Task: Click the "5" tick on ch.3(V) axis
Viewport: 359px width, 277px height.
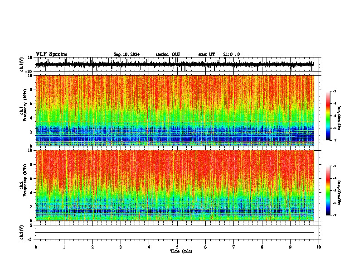Action: [32, 225]
